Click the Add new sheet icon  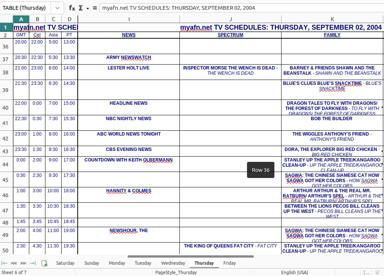[x=44, y=263]
